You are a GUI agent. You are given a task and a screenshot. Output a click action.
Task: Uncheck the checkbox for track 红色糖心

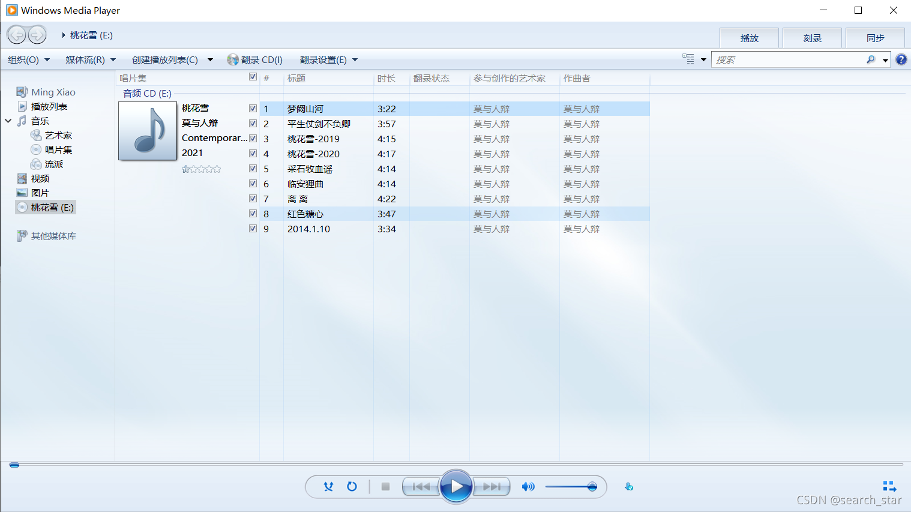tap(253, 213)
